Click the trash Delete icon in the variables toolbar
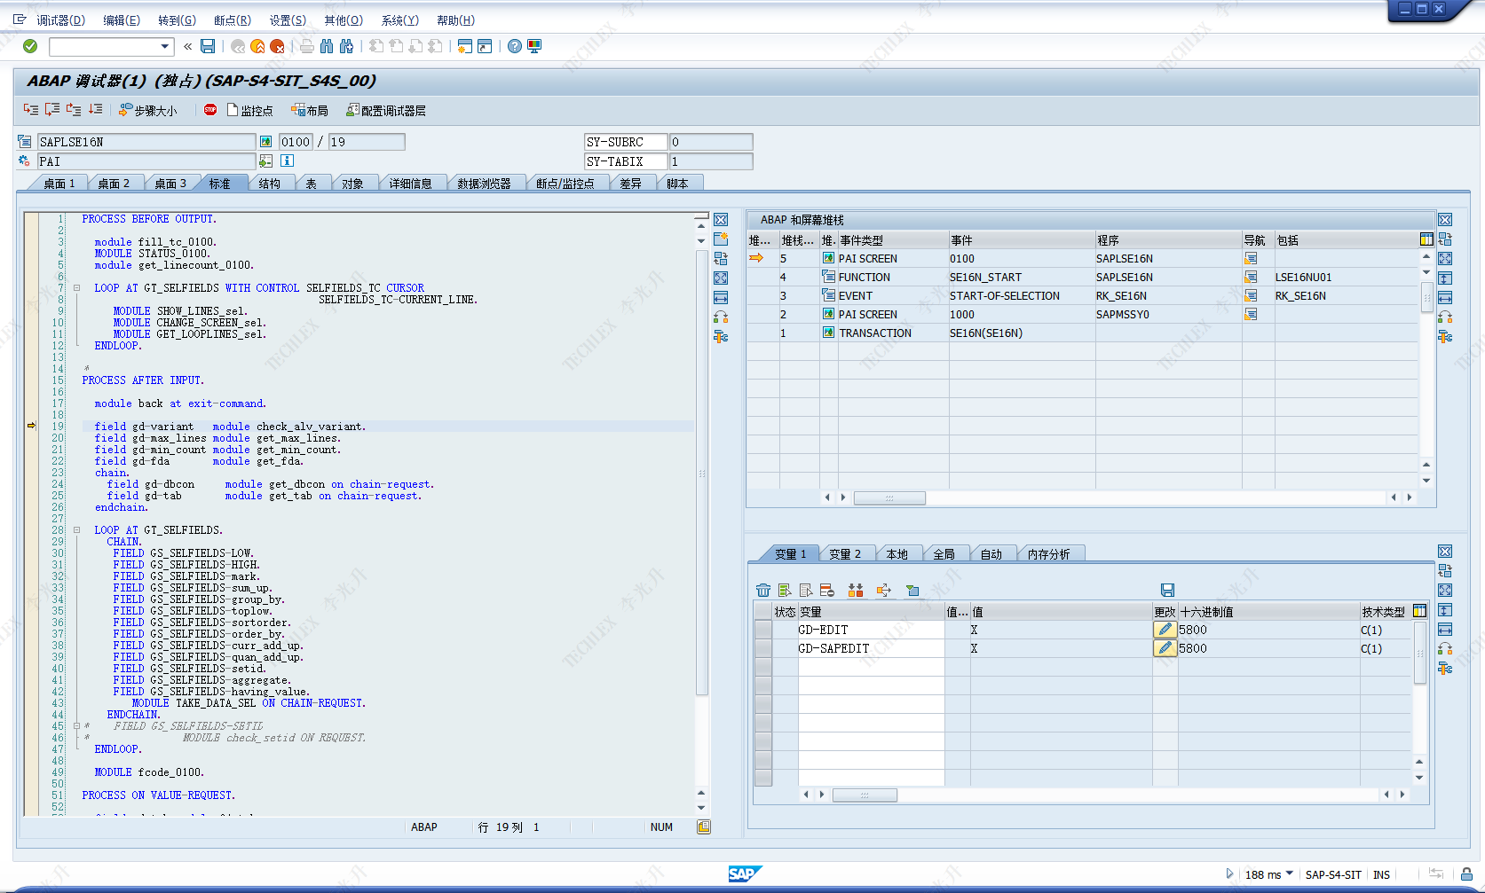 point(763,590)
